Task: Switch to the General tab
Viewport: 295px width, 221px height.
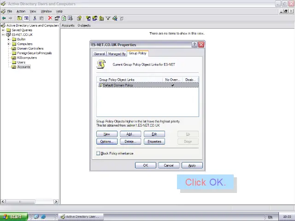Action: [x=99, y=54]
